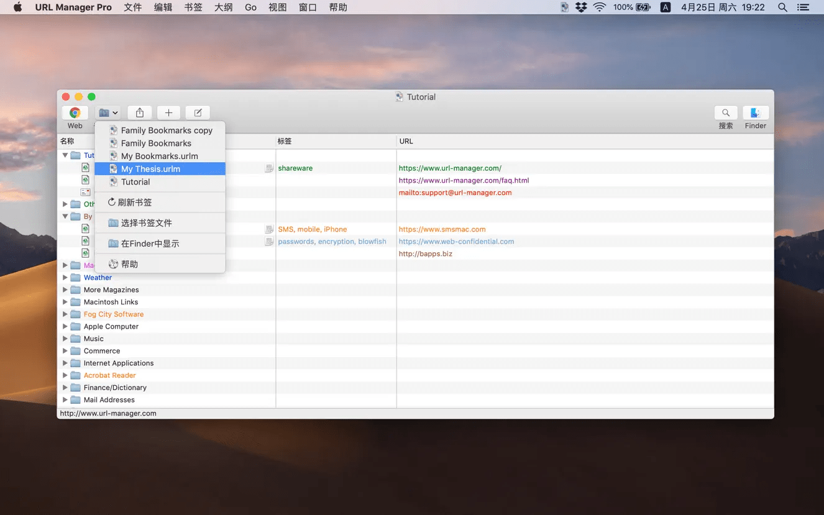This screenshot has width=824, height=515.
Task: Choose 在Finder中显示 menu entry
Action: coord(150,244)
